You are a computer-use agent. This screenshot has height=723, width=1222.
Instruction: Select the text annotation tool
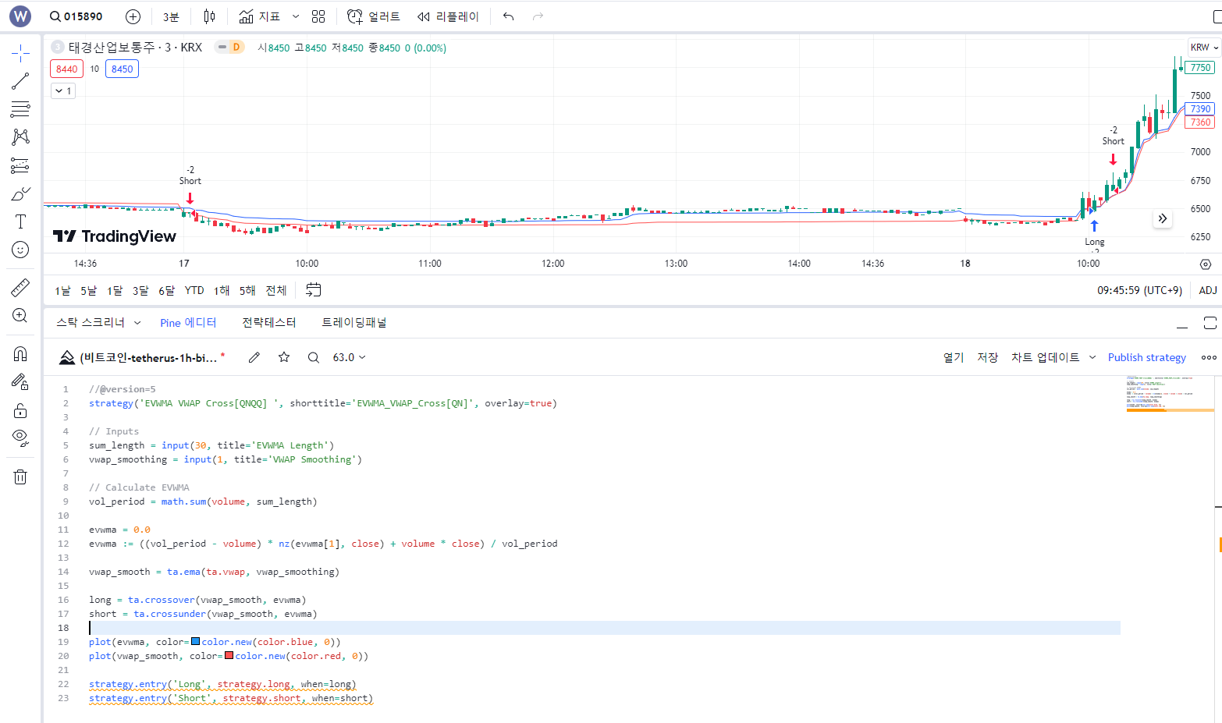(x=20, y=222)
